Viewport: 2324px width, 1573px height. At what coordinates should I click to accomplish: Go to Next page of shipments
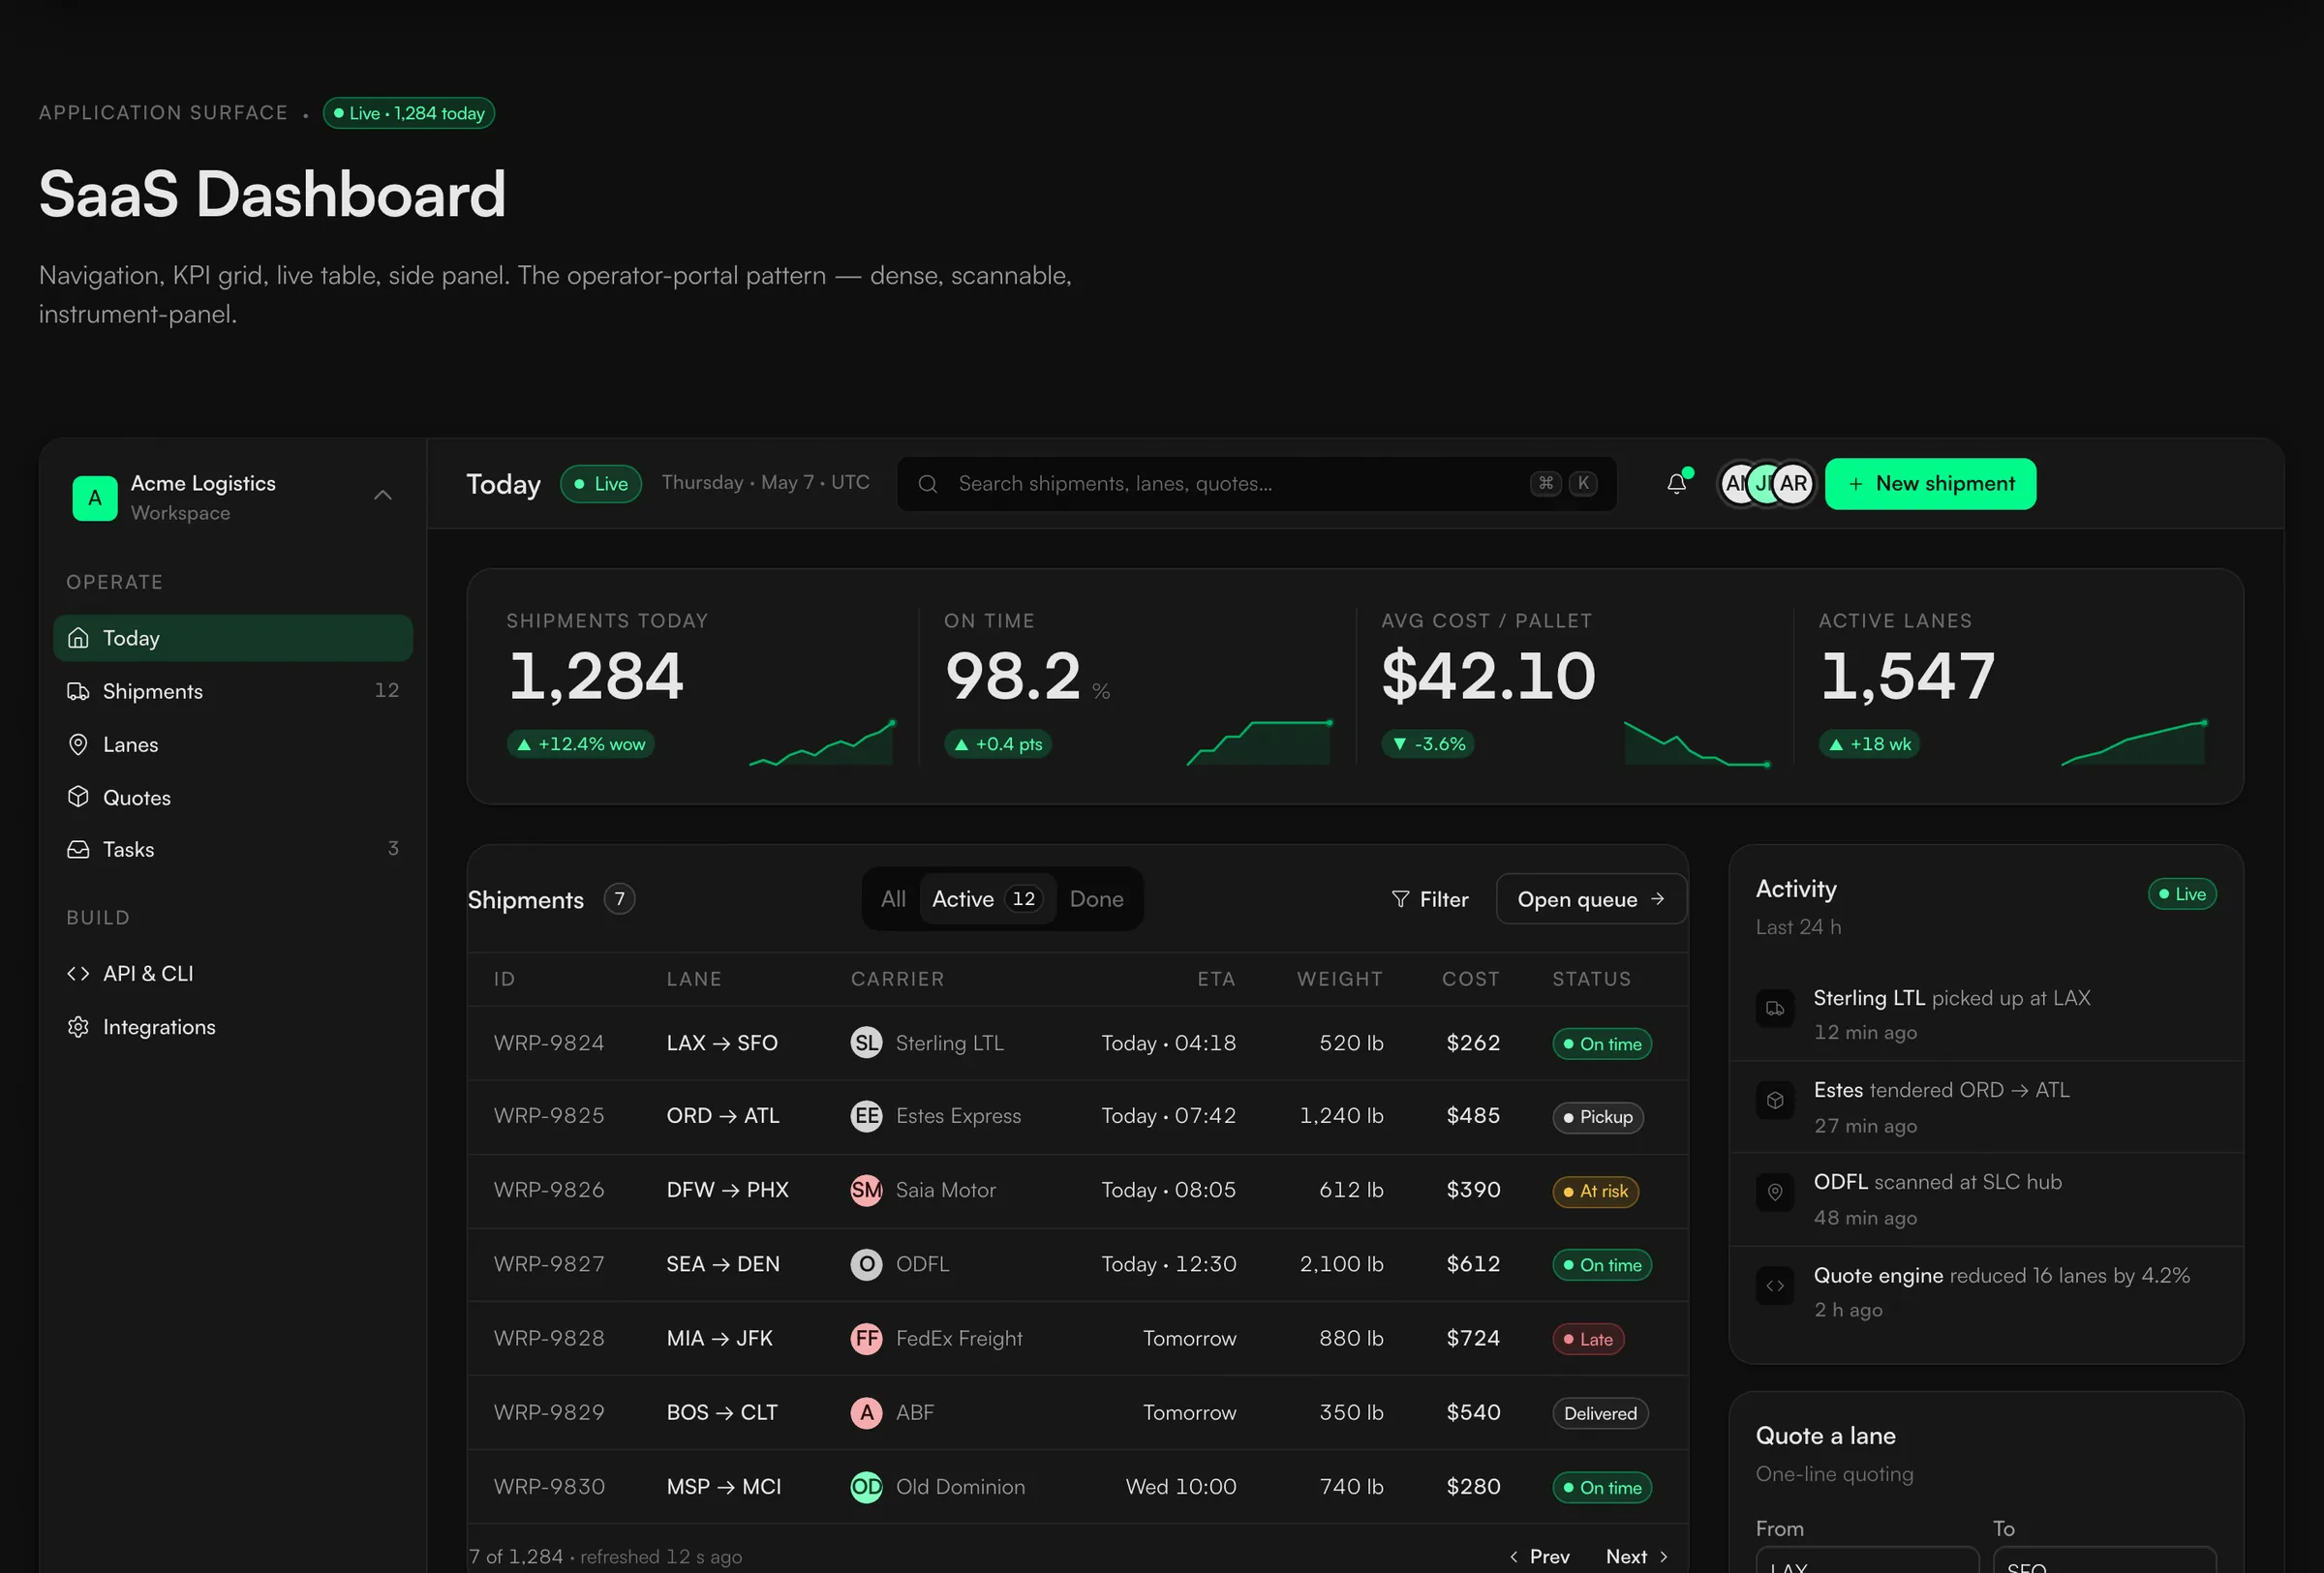coord(1637,1556)
